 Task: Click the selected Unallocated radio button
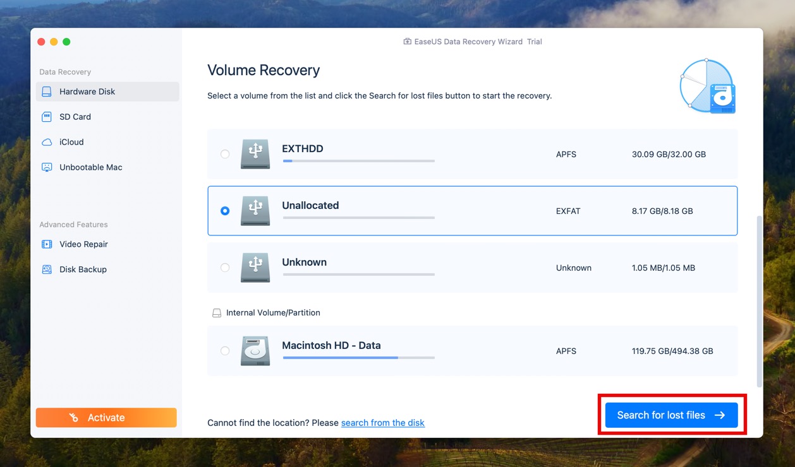[225, 211]
